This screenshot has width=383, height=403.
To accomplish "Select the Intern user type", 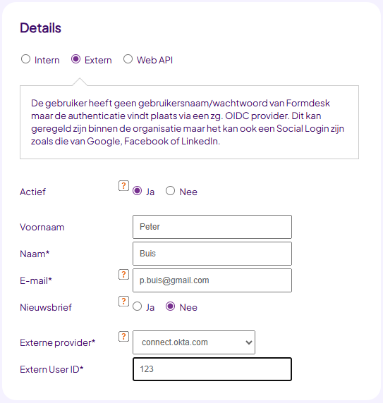I will pyautogui.click(x=25, y=59).
